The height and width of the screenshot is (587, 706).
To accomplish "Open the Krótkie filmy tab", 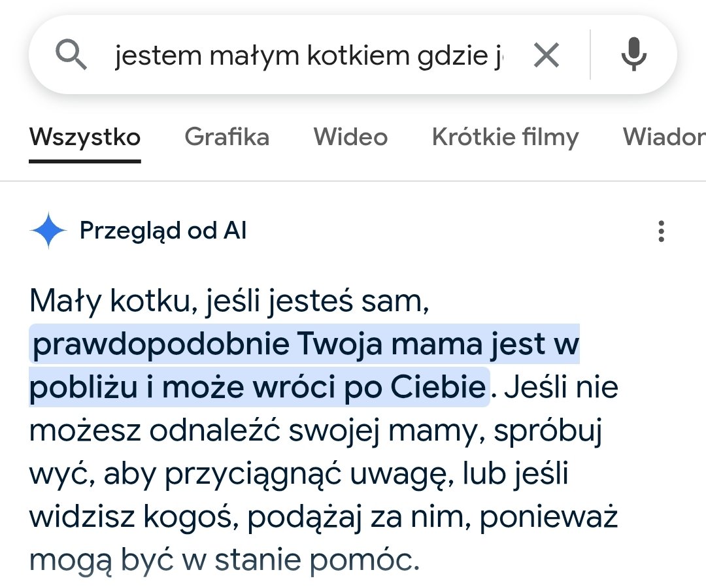I will [505, 138].
